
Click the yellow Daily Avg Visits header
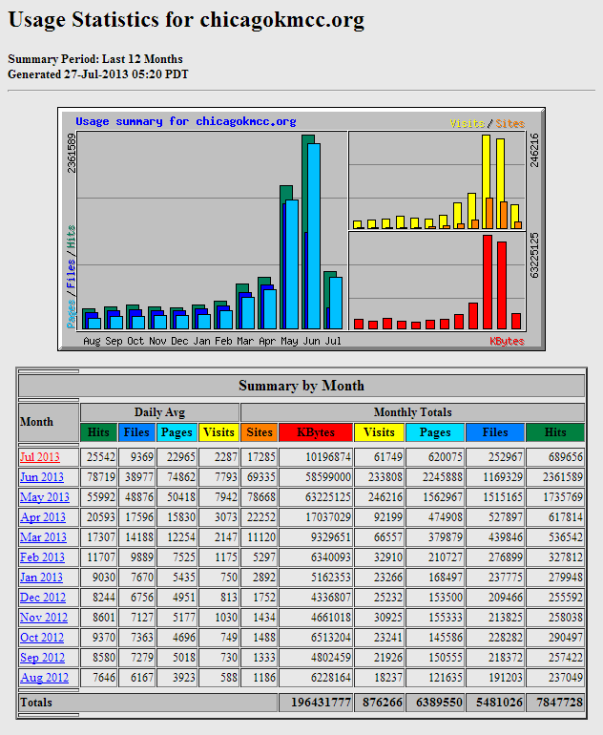click(x=218, y=432)
